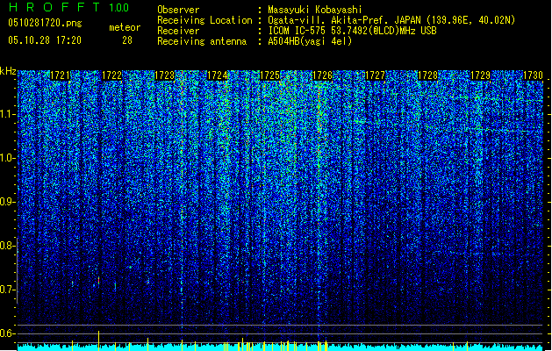Click the 0.9 kHz frequency axis label
552x351 pixels.
coord(8,202)
